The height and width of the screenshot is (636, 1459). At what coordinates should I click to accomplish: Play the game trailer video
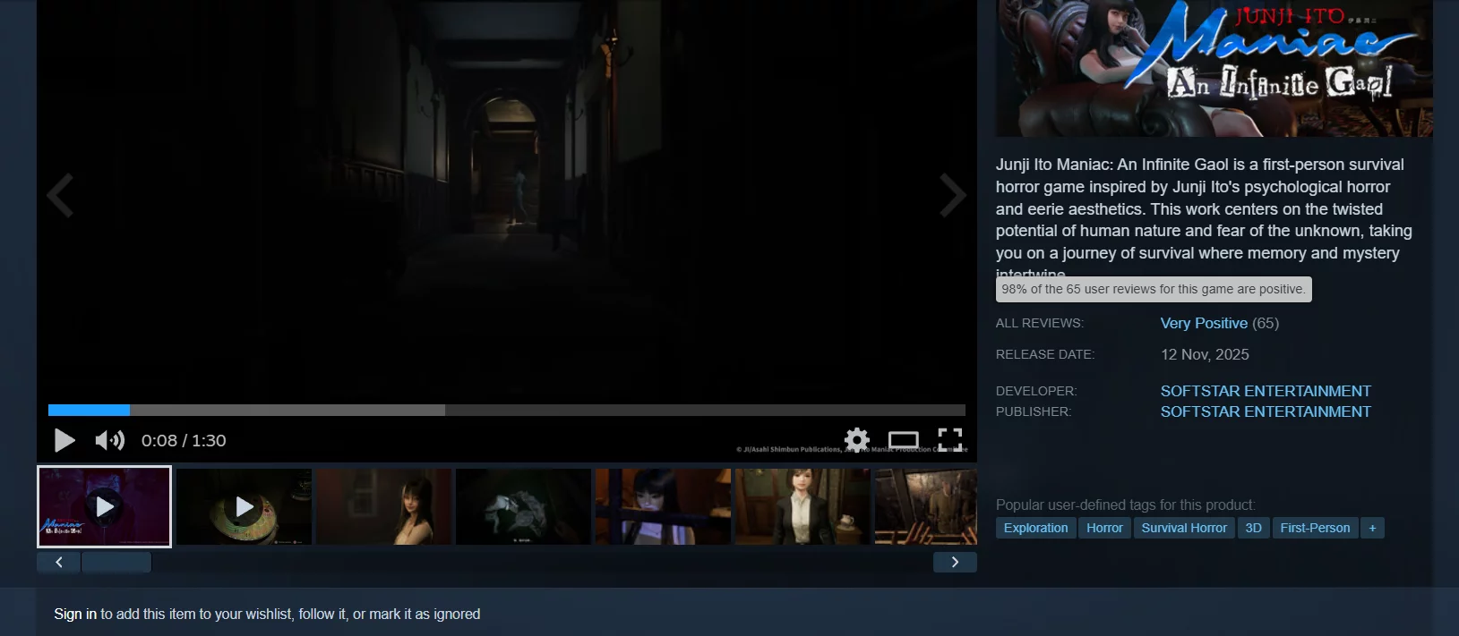tap(64, 440)
